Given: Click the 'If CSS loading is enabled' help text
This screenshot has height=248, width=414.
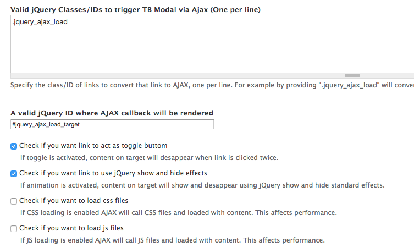Looking at the screenshot, I should 178,213.
